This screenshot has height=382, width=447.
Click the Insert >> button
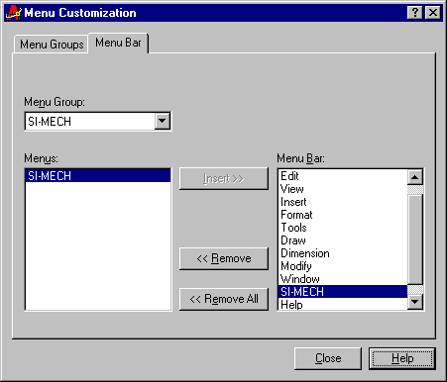[x=224, y=178]
